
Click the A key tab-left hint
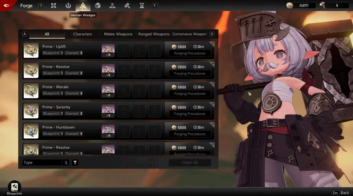coord(24,34)
